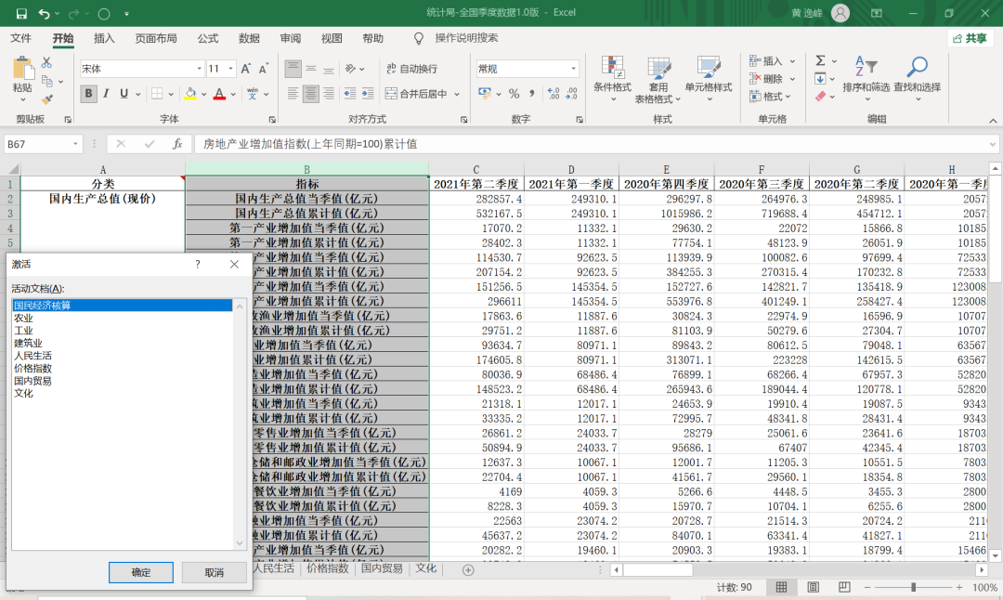Save the workbook from the quick access toolbar
Viewport: 1003px width, 600px height.
[21, 13]
